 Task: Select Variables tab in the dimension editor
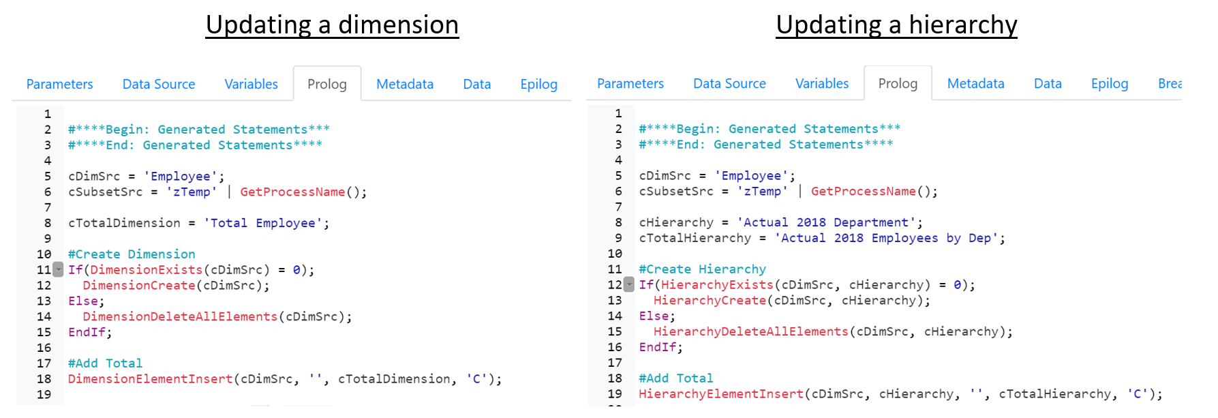pyautogui.click(x=251, y=84)
